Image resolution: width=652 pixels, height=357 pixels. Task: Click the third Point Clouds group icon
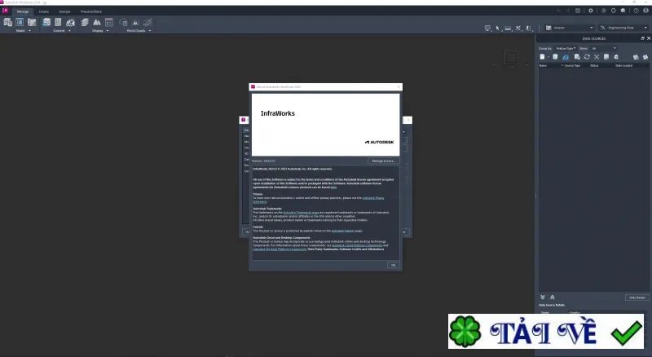pyautogui.click(x=148, y=23)
